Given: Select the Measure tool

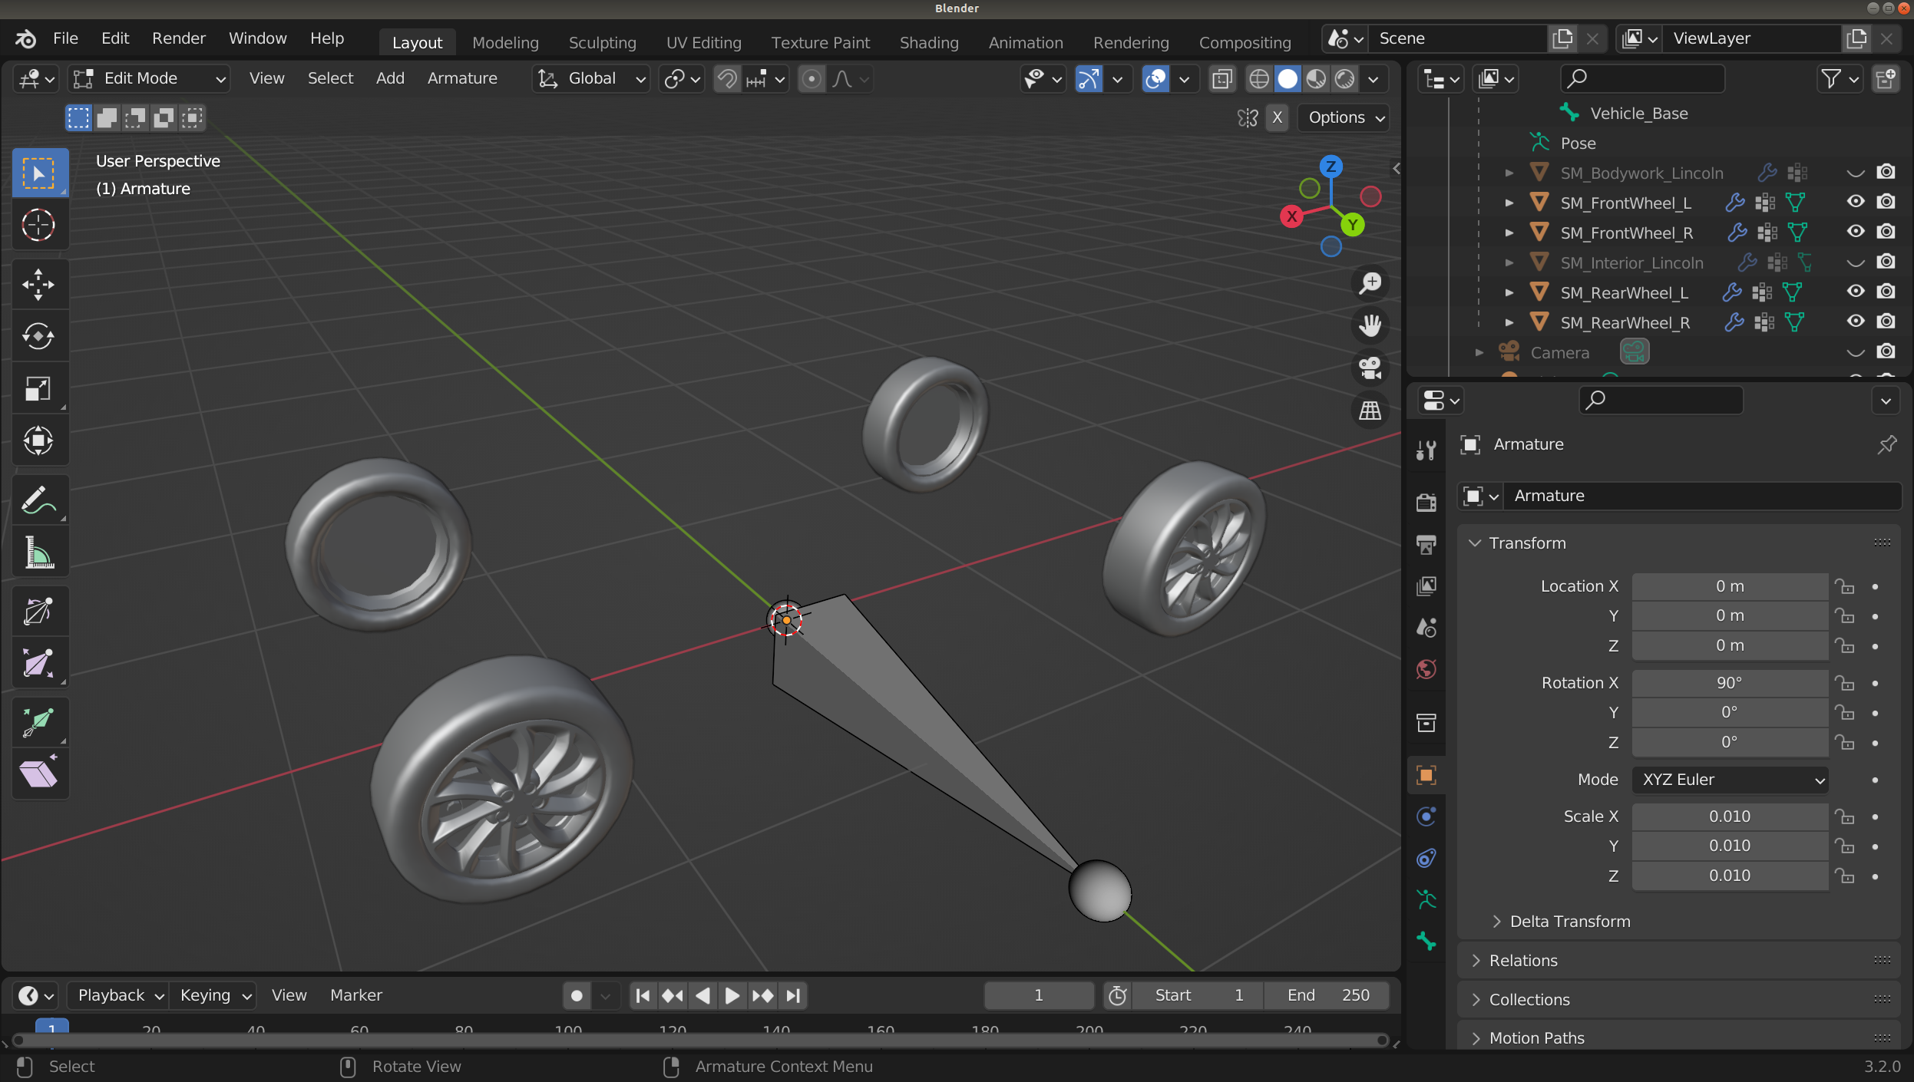Looking at the screenshot, I should pyautogui.click(x=39, y=552).
